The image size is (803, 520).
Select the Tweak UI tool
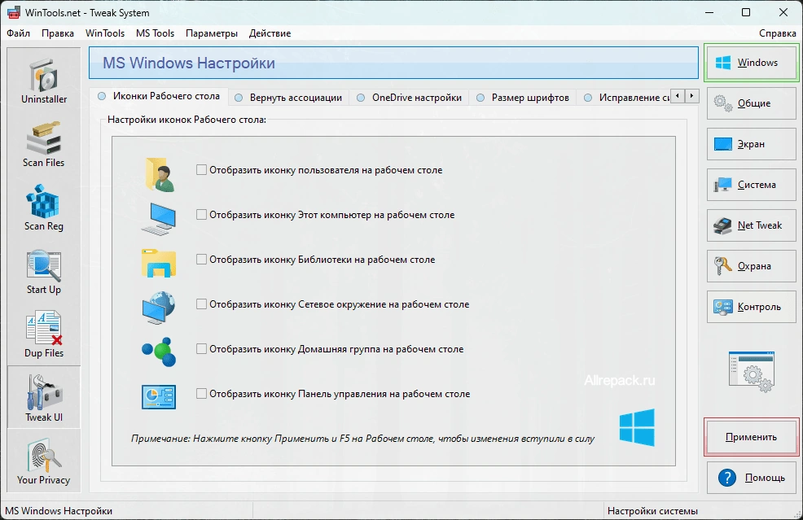point(44,397)
